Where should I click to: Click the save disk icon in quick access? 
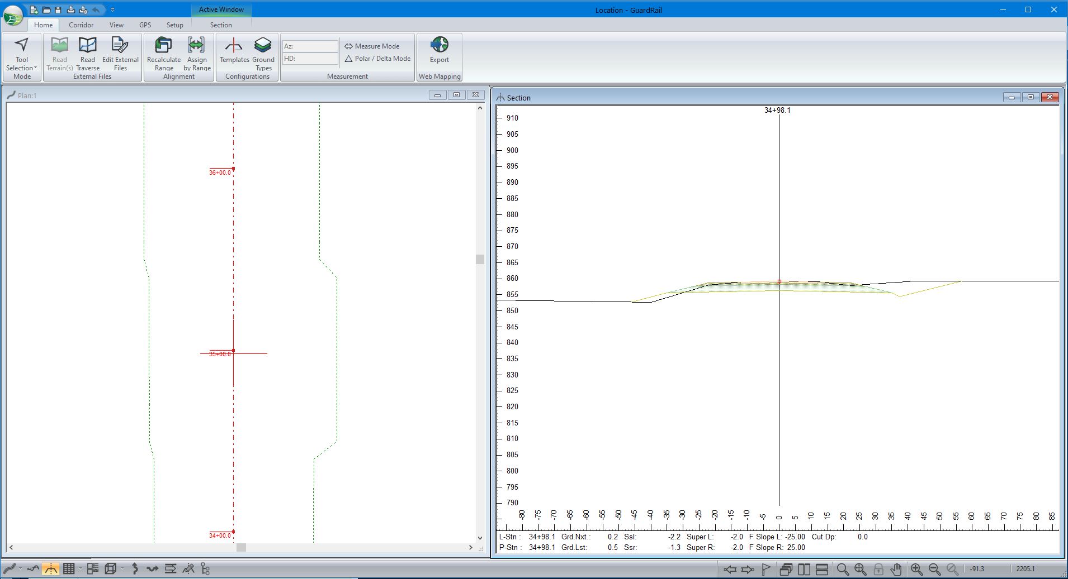58,9
